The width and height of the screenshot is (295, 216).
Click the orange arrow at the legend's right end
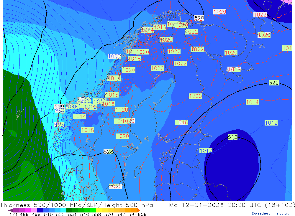139,210
